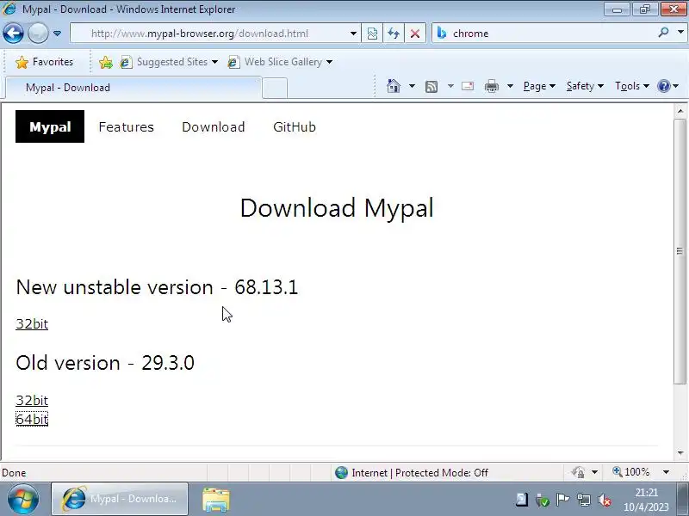Download 32bit old version 29.3.0
Viewport: 689px width, 516px height.
[32, 400]
